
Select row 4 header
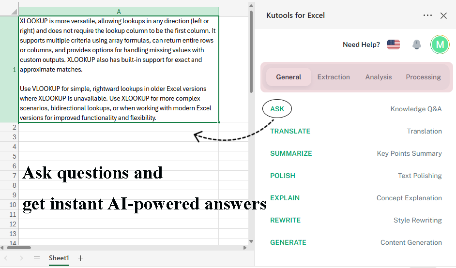[9, 147]
